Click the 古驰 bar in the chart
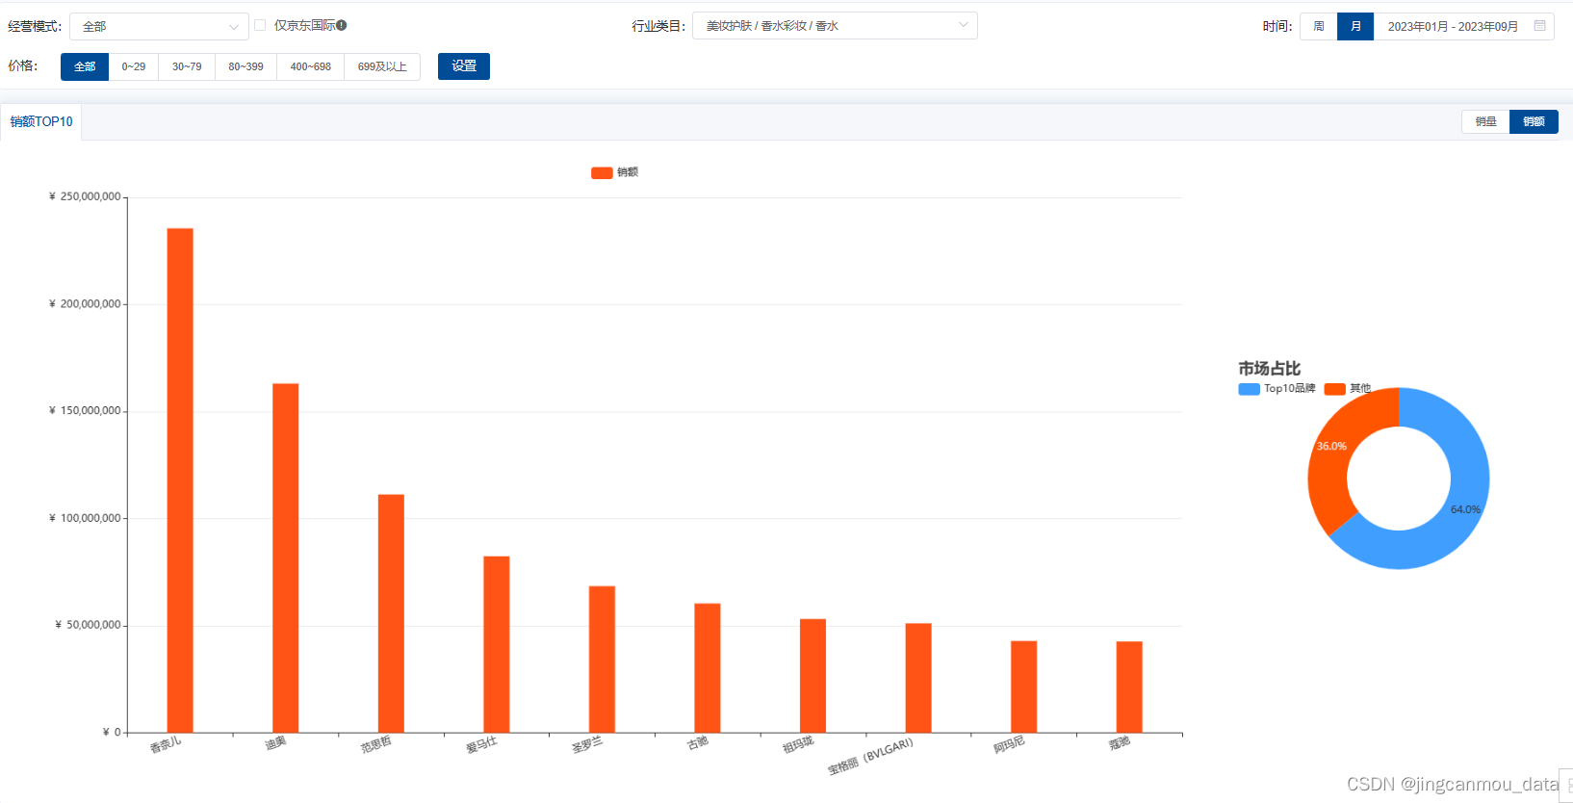The height and width of the screenshot is (803, 1573). [708, 668]
